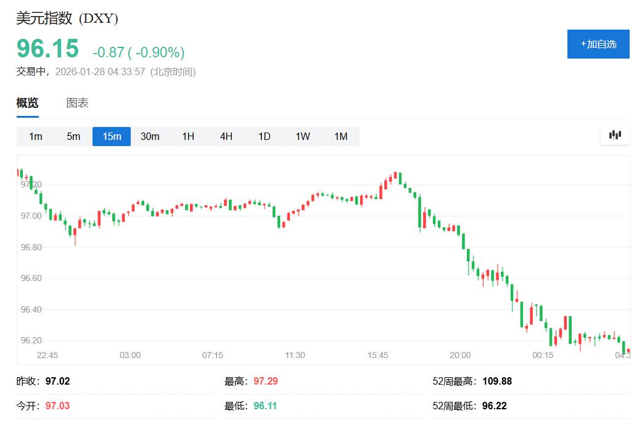Click the 20:00 time axis label
Screen dimensions: 634x429
460,355
